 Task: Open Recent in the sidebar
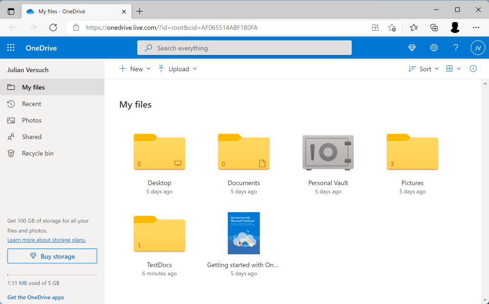pos(31,104)
